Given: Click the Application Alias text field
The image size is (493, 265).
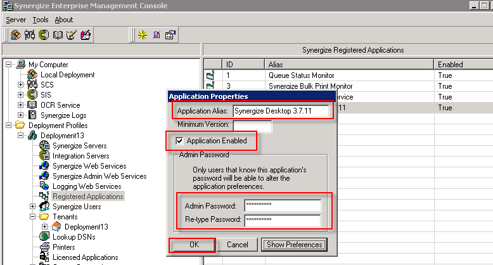Looking at the screenshot, I should tap(281, 111).
